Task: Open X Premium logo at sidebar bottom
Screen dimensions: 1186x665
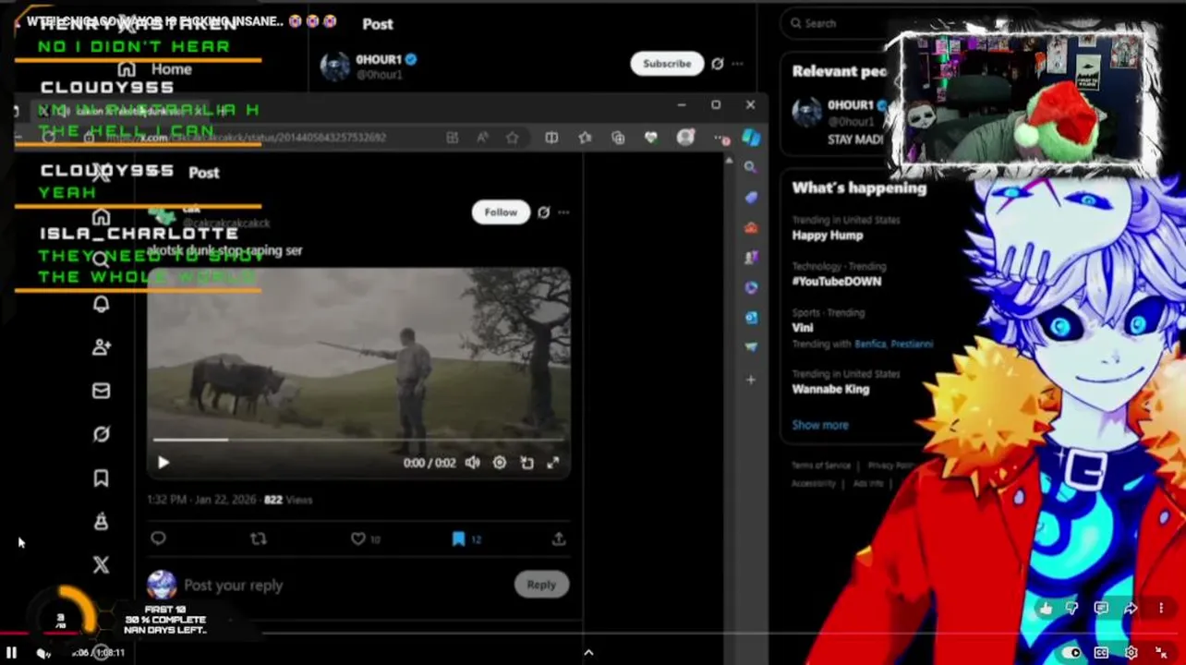Action: [102, 564]
